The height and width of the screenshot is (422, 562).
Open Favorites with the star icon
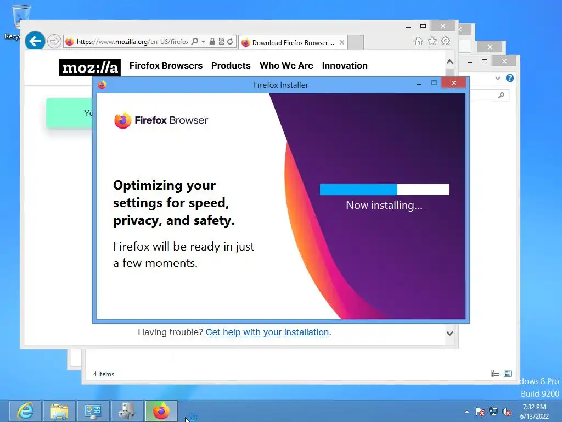pyautogui.click(x=432, y=41)
